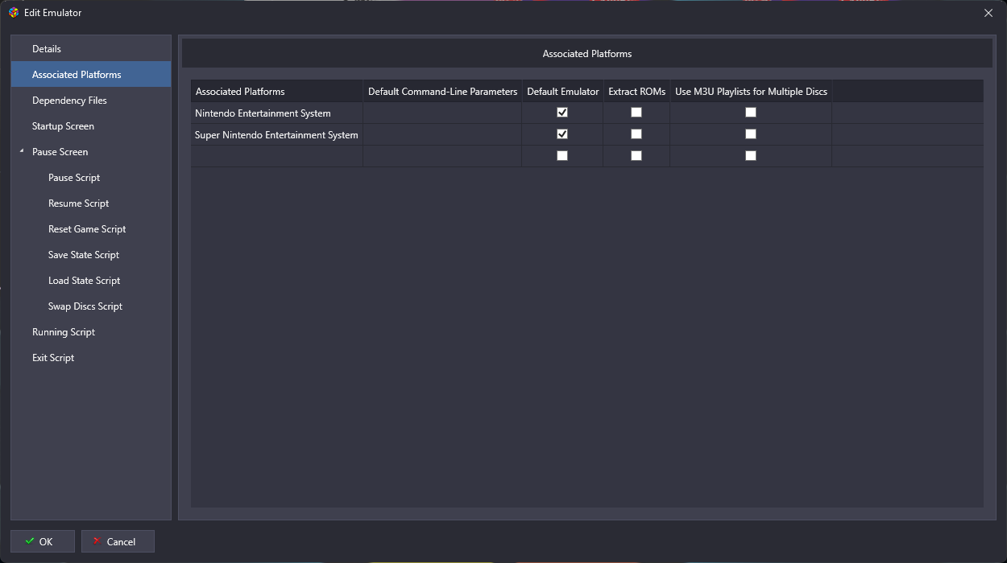Uncheck Default Emulator for Super Nintendo Entertainment System
This screenshot has width=1007, height=563.
click(x=562, y=134)
